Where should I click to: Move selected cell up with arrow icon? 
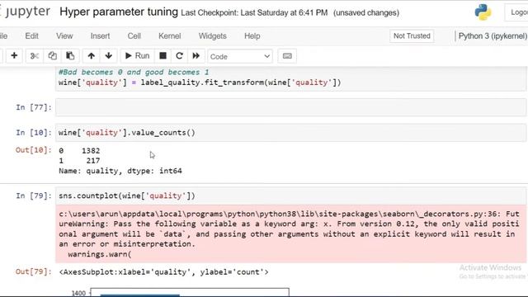coord(92,56)
